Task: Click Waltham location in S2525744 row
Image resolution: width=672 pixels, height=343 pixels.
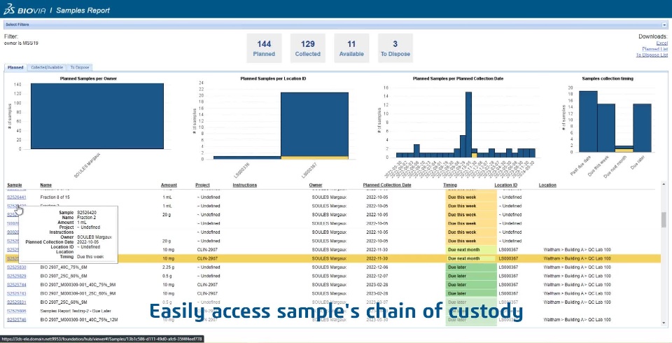Action: (577, 285)
